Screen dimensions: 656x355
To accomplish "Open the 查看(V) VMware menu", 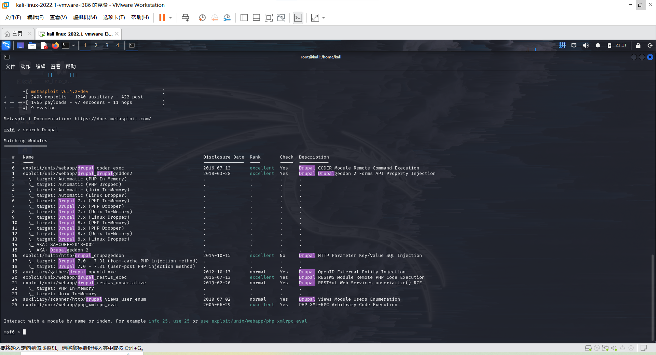I will tap(58, 17).
